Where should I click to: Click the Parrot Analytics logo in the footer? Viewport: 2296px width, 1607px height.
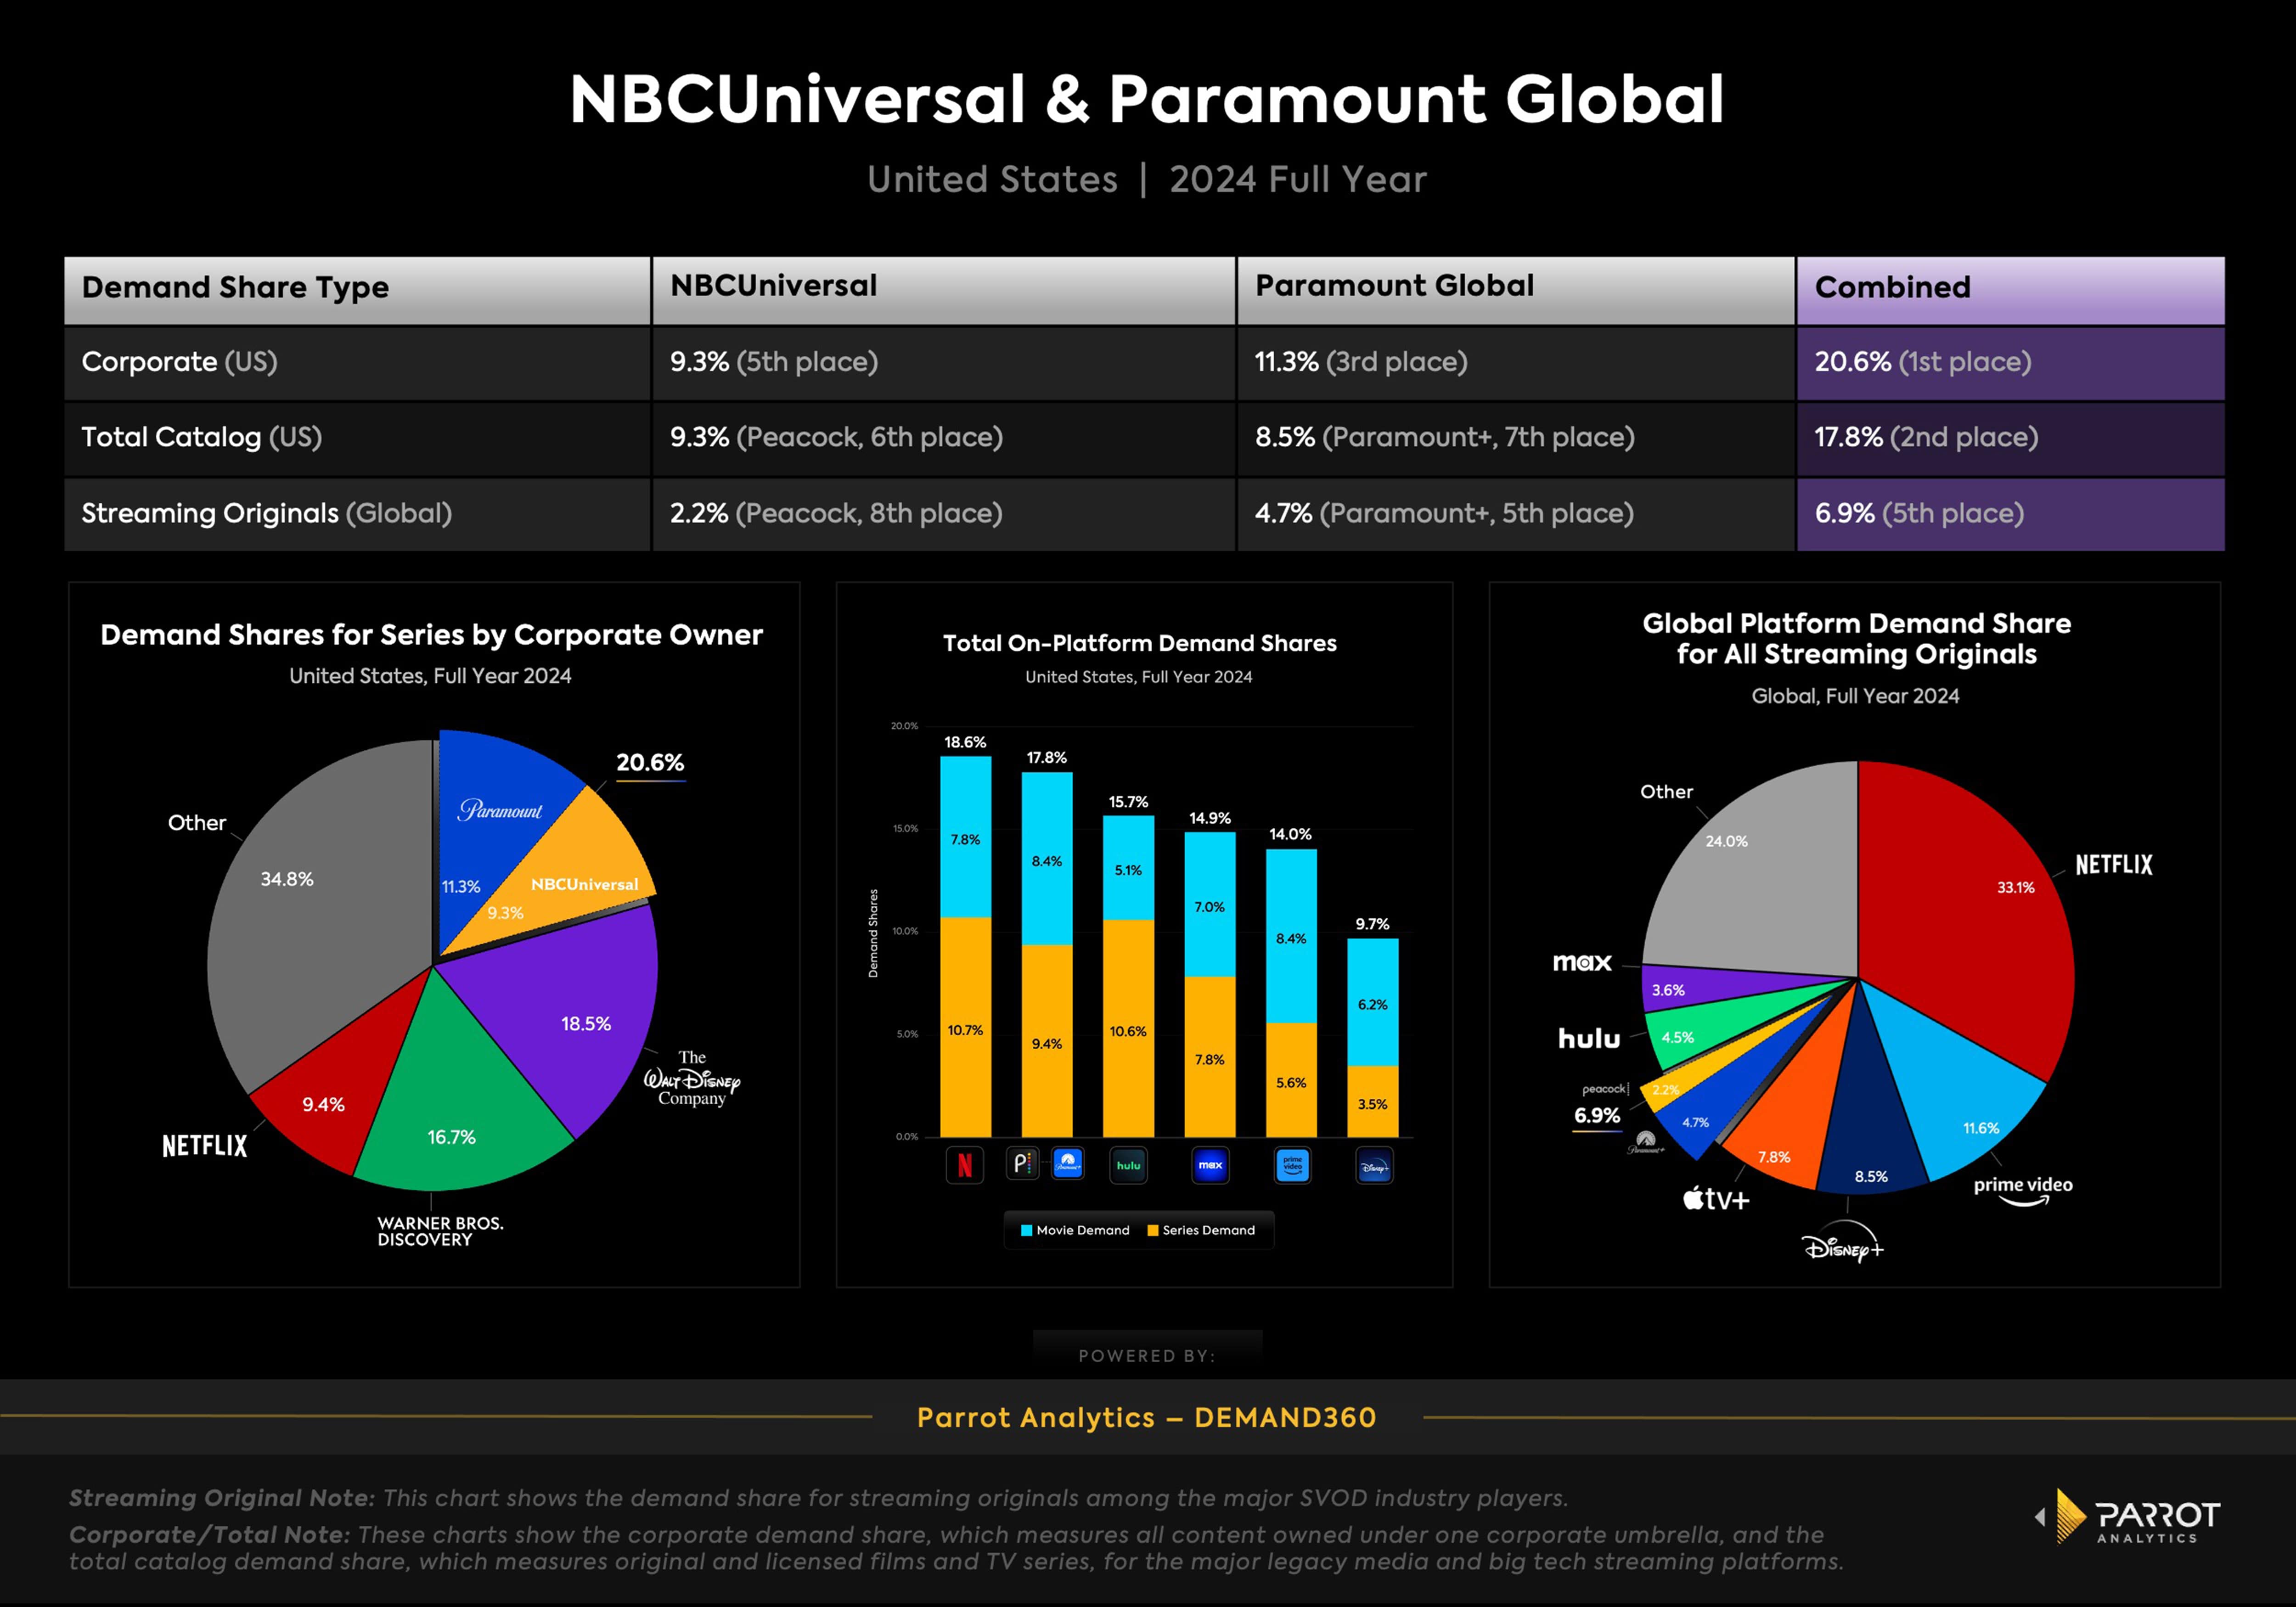pos(2128,1517)
